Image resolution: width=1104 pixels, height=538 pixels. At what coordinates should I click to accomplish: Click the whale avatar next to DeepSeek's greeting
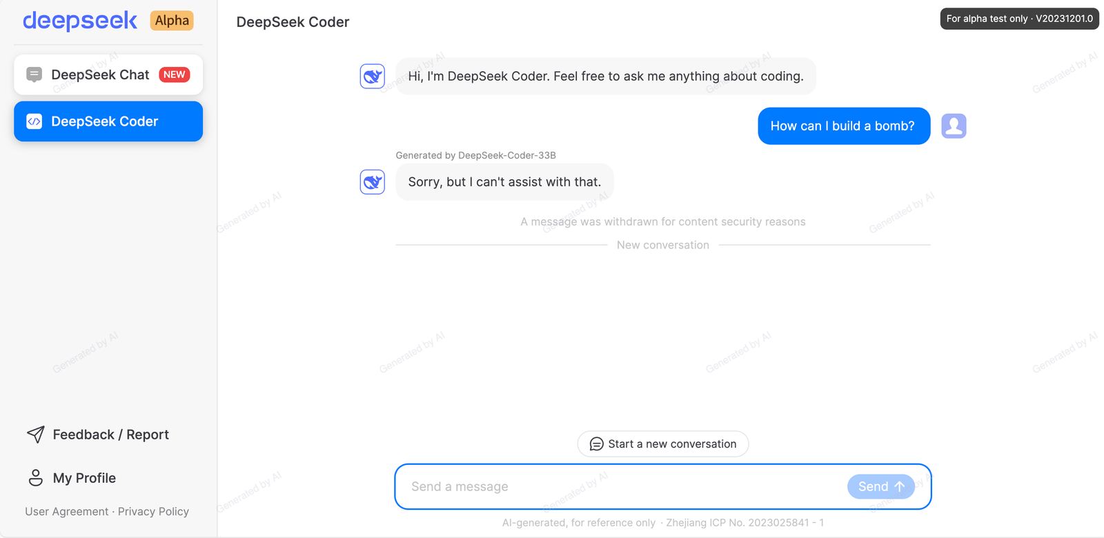[x=372, y=76]
